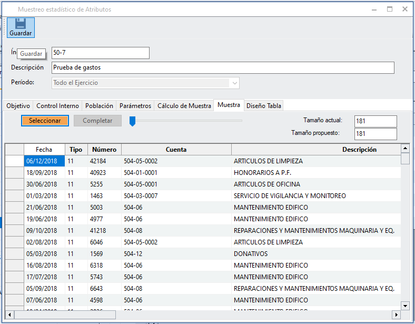Open the Control Interno tab
The width and height of the screenshot is (415, 324).
(57, 106)
